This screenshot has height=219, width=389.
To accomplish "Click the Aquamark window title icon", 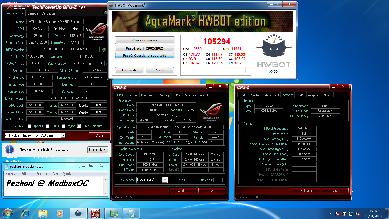I will pyautogui.click(x=111, y=5).
